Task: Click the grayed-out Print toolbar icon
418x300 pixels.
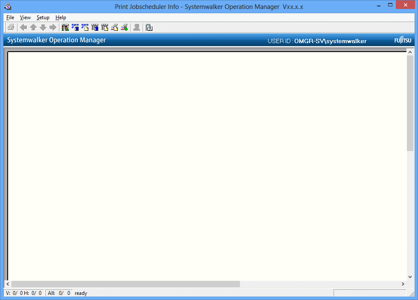Action: pyautogui.click(x=11, y=27)
